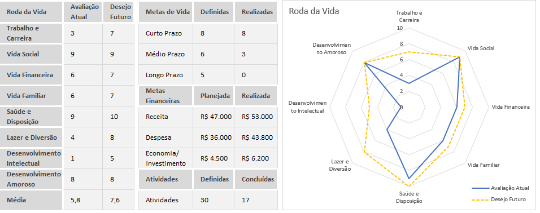Click the Desejo Futuro legend entry
The image size is (540, 213).
pos(499,199)
